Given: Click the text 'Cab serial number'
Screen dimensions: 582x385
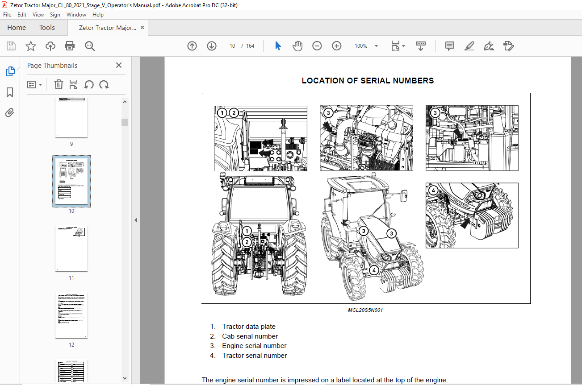Looking at the screenshot, I should tap(250, 336).
